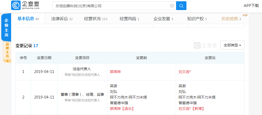Open the 法律诉讼 tab

pos(62,19)
